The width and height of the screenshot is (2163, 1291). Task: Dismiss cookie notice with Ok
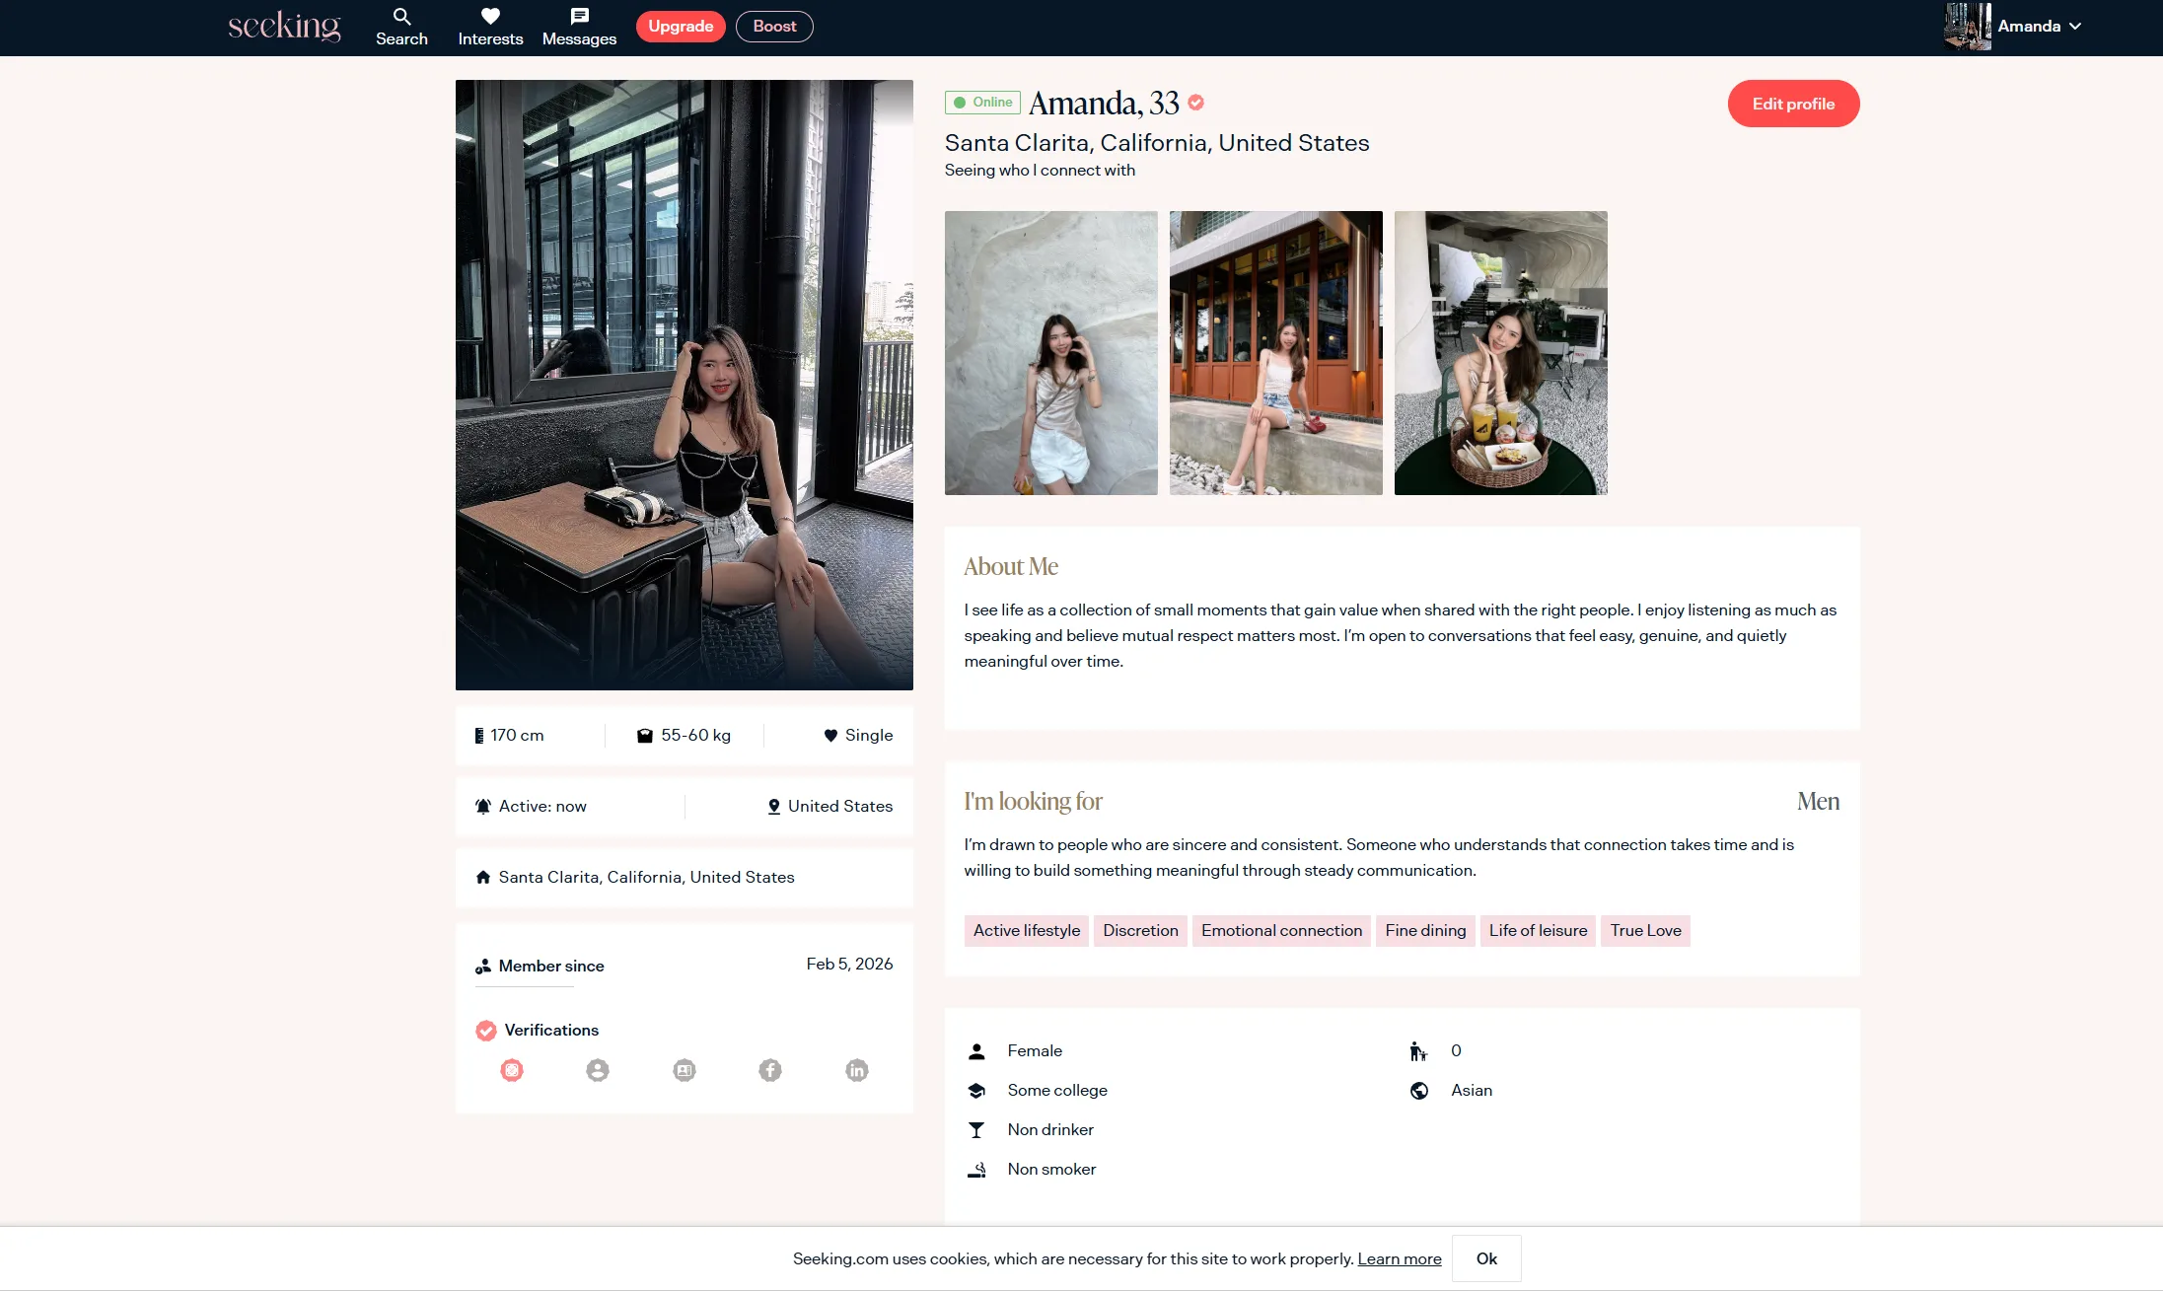pyautogui.click(x=1486, y=1258)
